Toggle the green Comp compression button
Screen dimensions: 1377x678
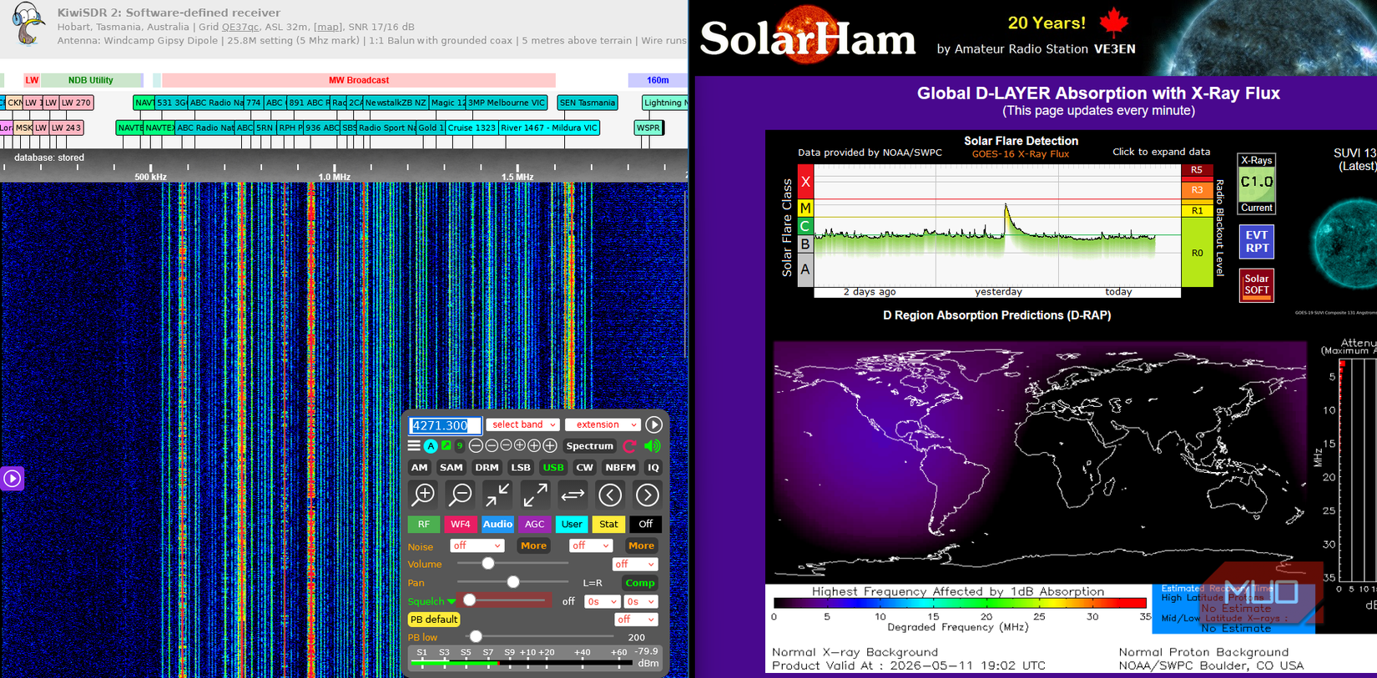coord(640,583)
